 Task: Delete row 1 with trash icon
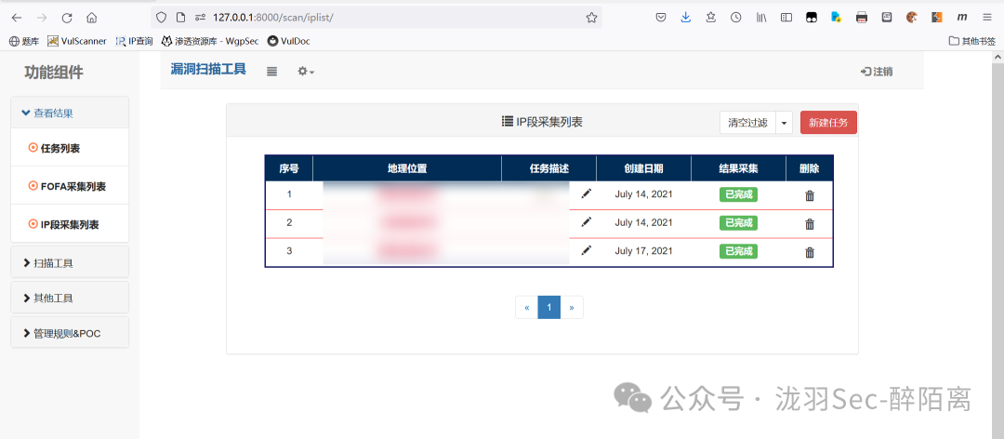pyautogui.click(x=810, y=195)
